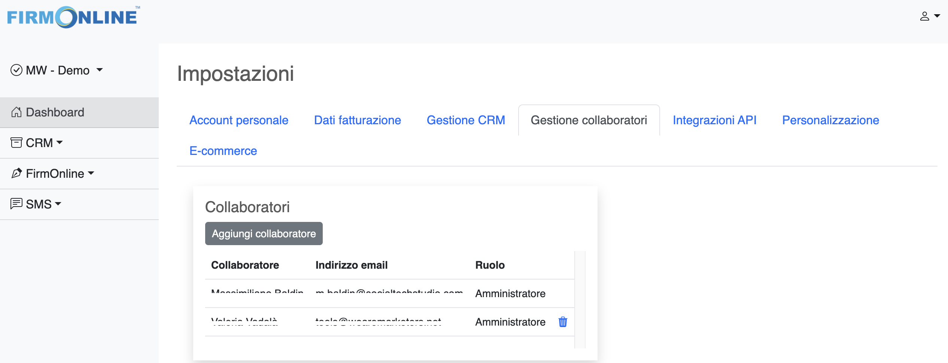
Task: Open the MW - Demo workspace dropdown
Action: pyautogui.click(x=99, y=70)
